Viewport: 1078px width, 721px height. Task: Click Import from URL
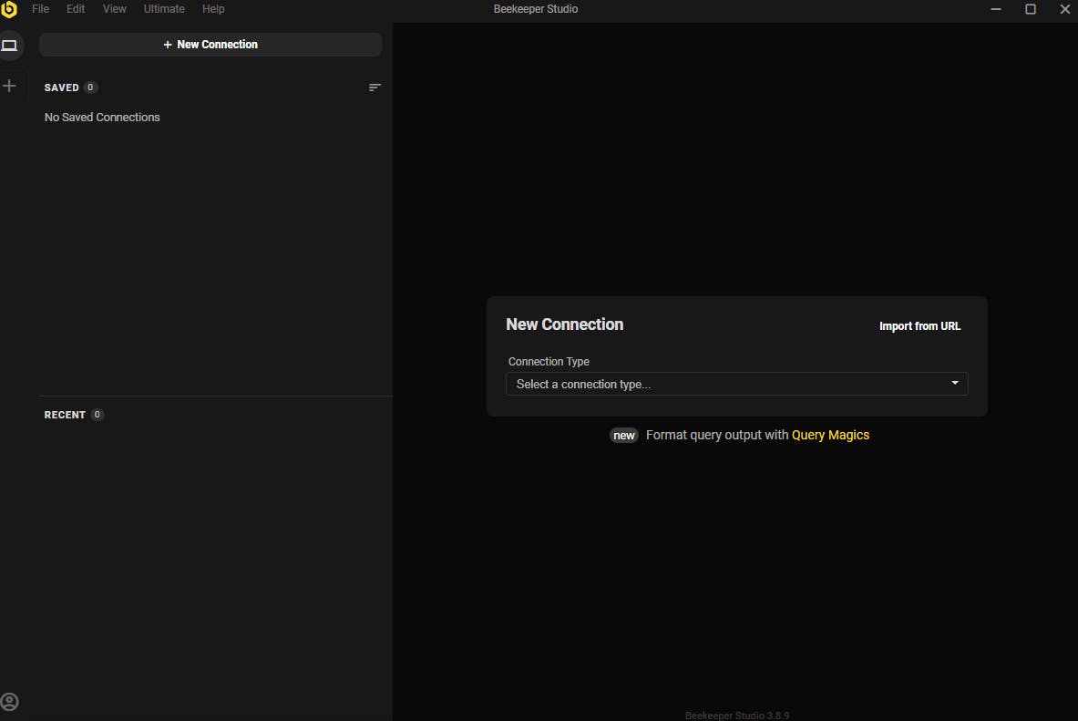919,326
